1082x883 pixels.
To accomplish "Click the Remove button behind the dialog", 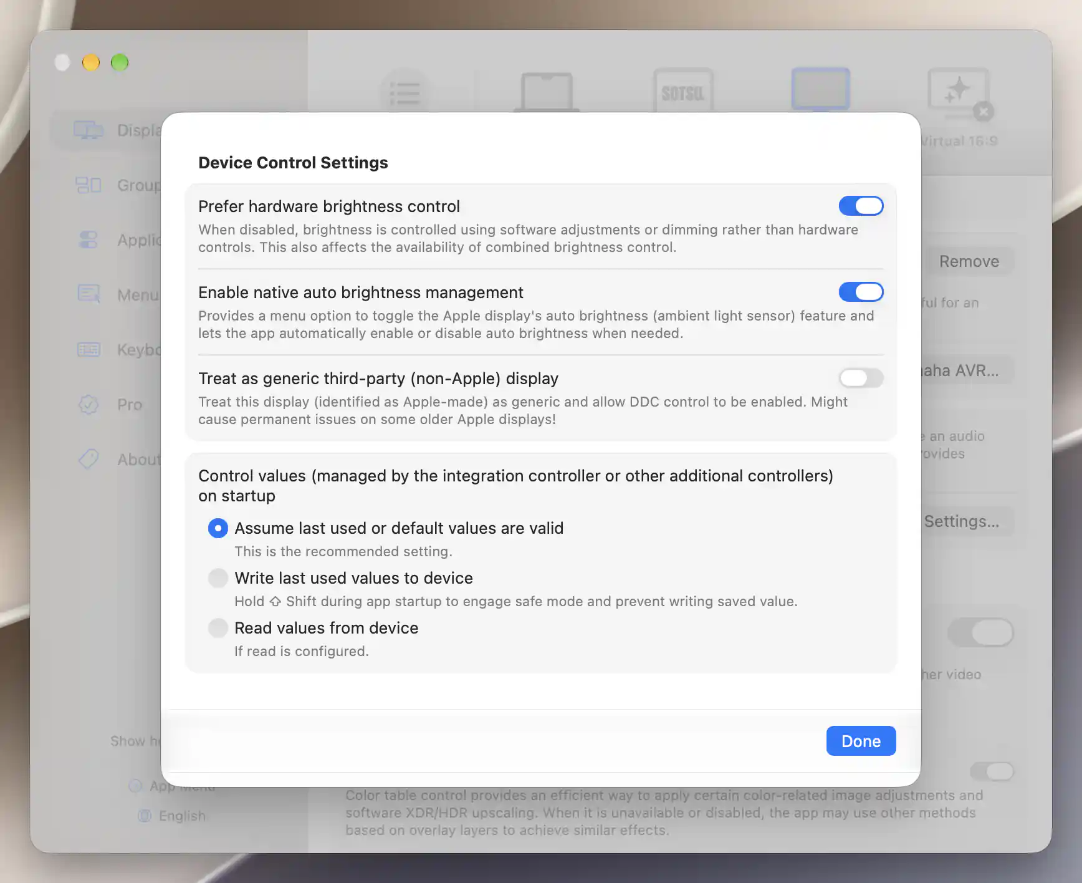I will coord(969,261).
